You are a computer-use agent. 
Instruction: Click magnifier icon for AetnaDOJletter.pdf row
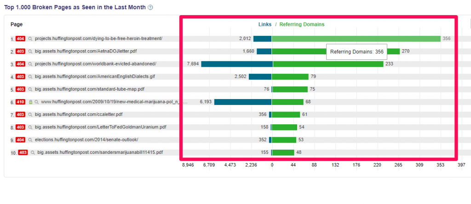(x=30, y=51)
